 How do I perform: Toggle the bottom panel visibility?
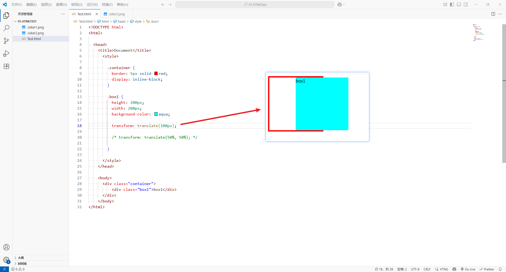pyautogui.click(x=459, y=4)
